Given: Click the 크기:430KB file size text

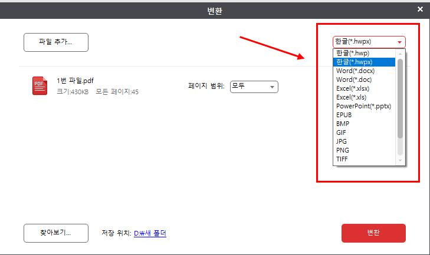Looking at the screenshot, I should [x=73, y=92].
